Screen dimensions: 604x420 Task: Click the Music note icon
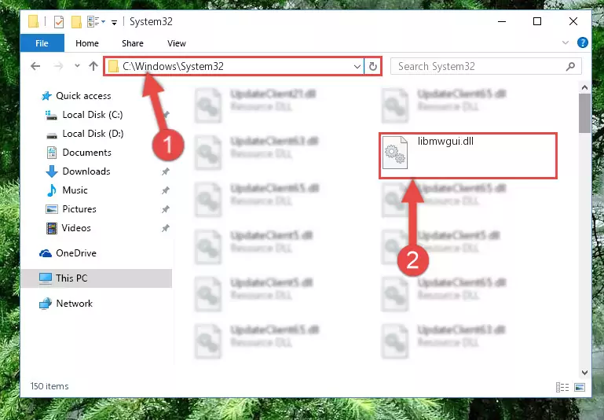pos(51,190)
